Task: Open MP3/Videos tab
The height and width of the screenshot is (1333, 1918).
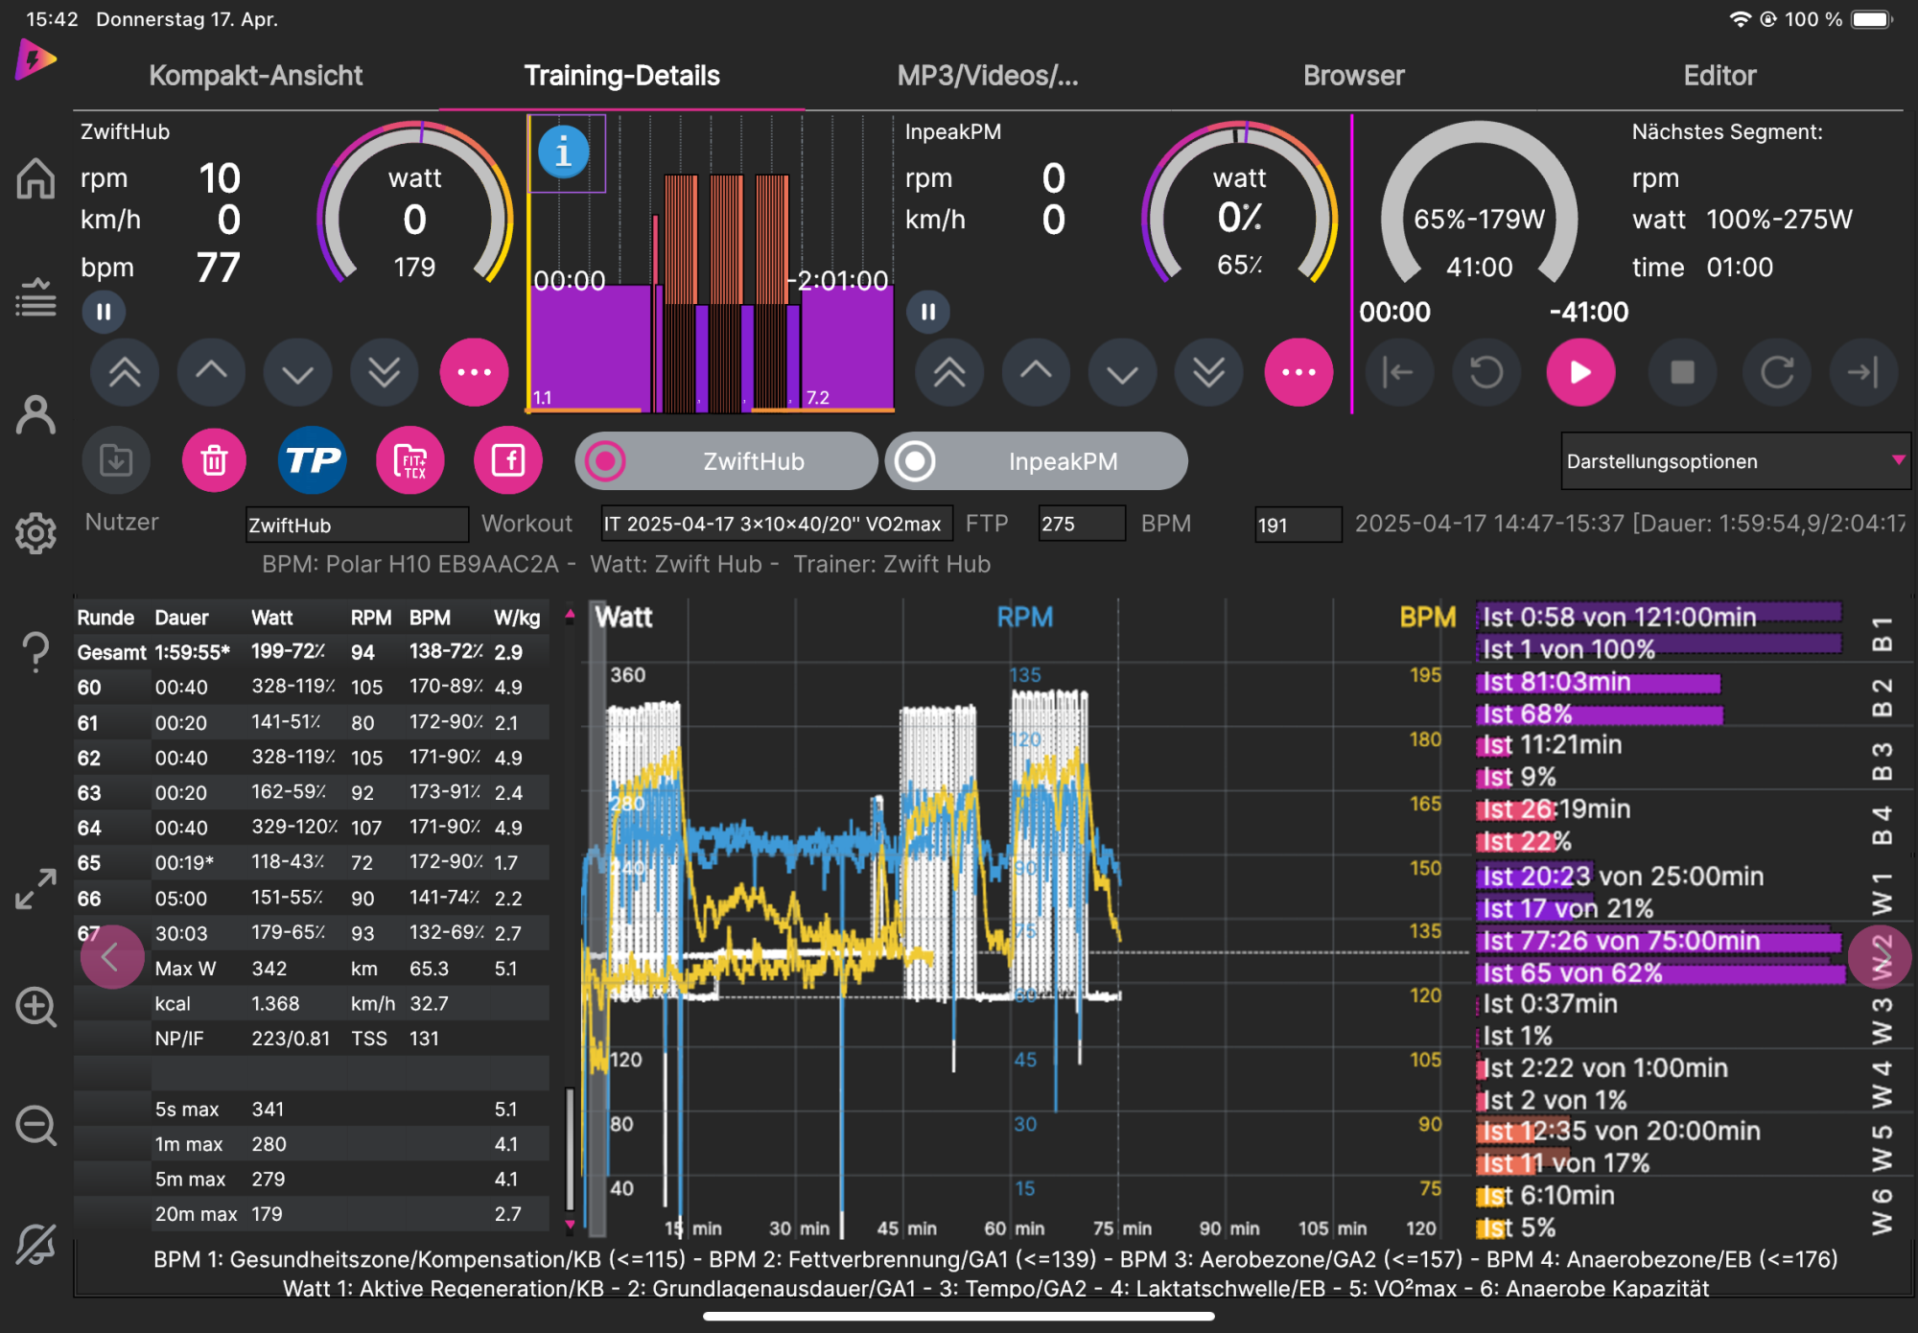Action: click(988, 76)
